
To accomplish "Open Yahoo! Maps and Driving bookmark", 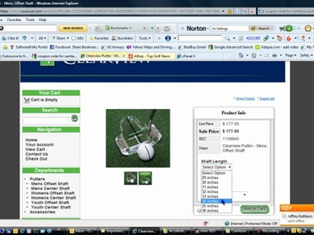I will pyautogui.click(x=151, y=47).
